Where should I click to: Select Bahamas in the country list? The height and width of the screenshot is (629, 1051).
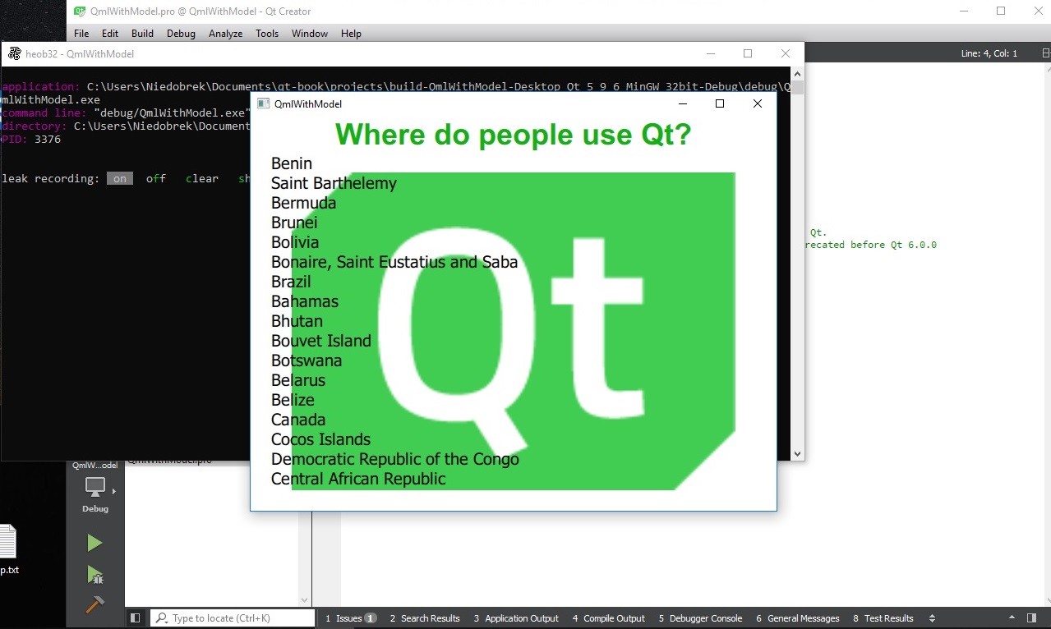tap(305, 301)
